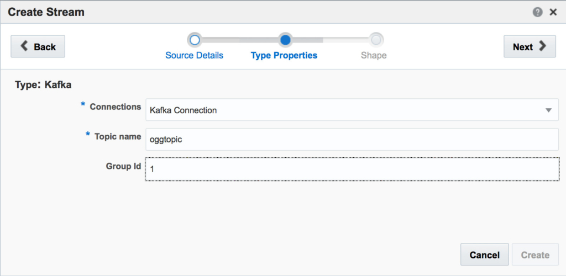
Task: Open the Source Details step label
Action: (x=194, y=56)
